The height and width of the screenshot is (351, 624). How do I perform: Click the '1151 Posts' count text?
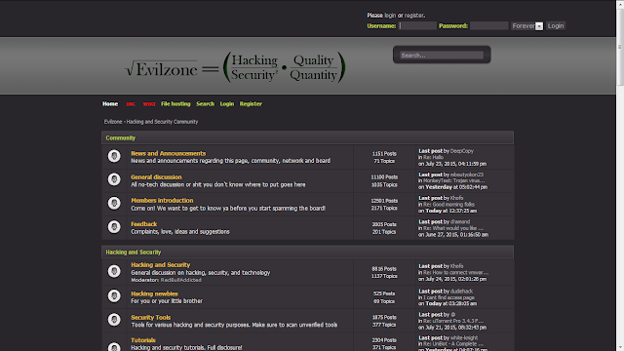pyautogui.click(x=384, y=154)
